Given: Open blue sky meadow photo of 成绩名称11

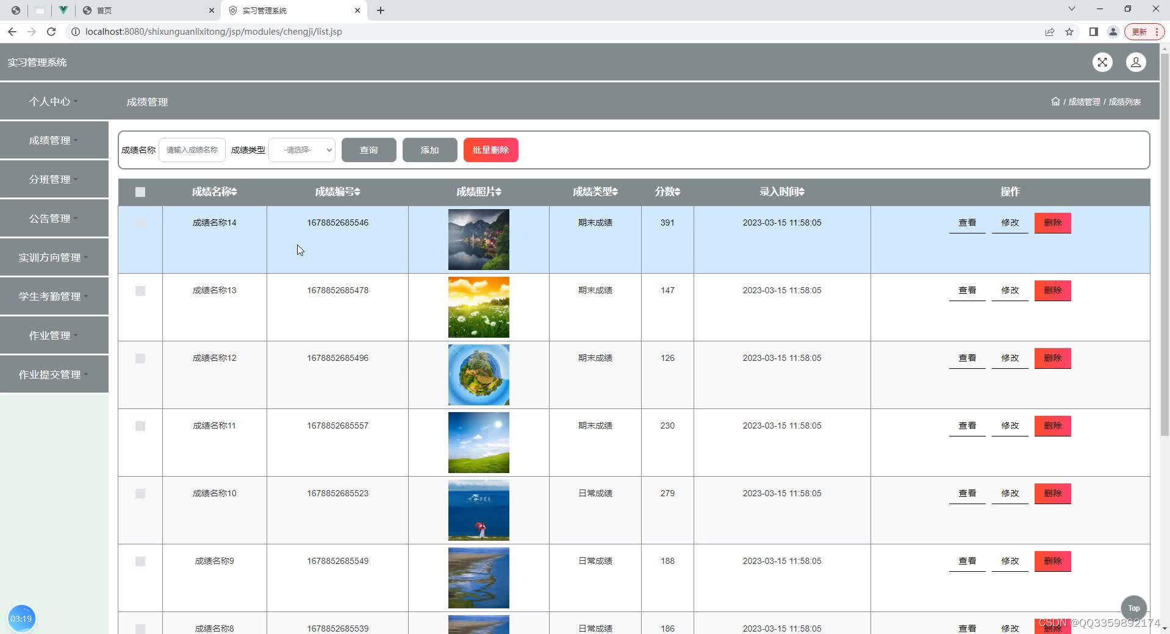Looking at the screenshot, I should click(x=479, y=443).
